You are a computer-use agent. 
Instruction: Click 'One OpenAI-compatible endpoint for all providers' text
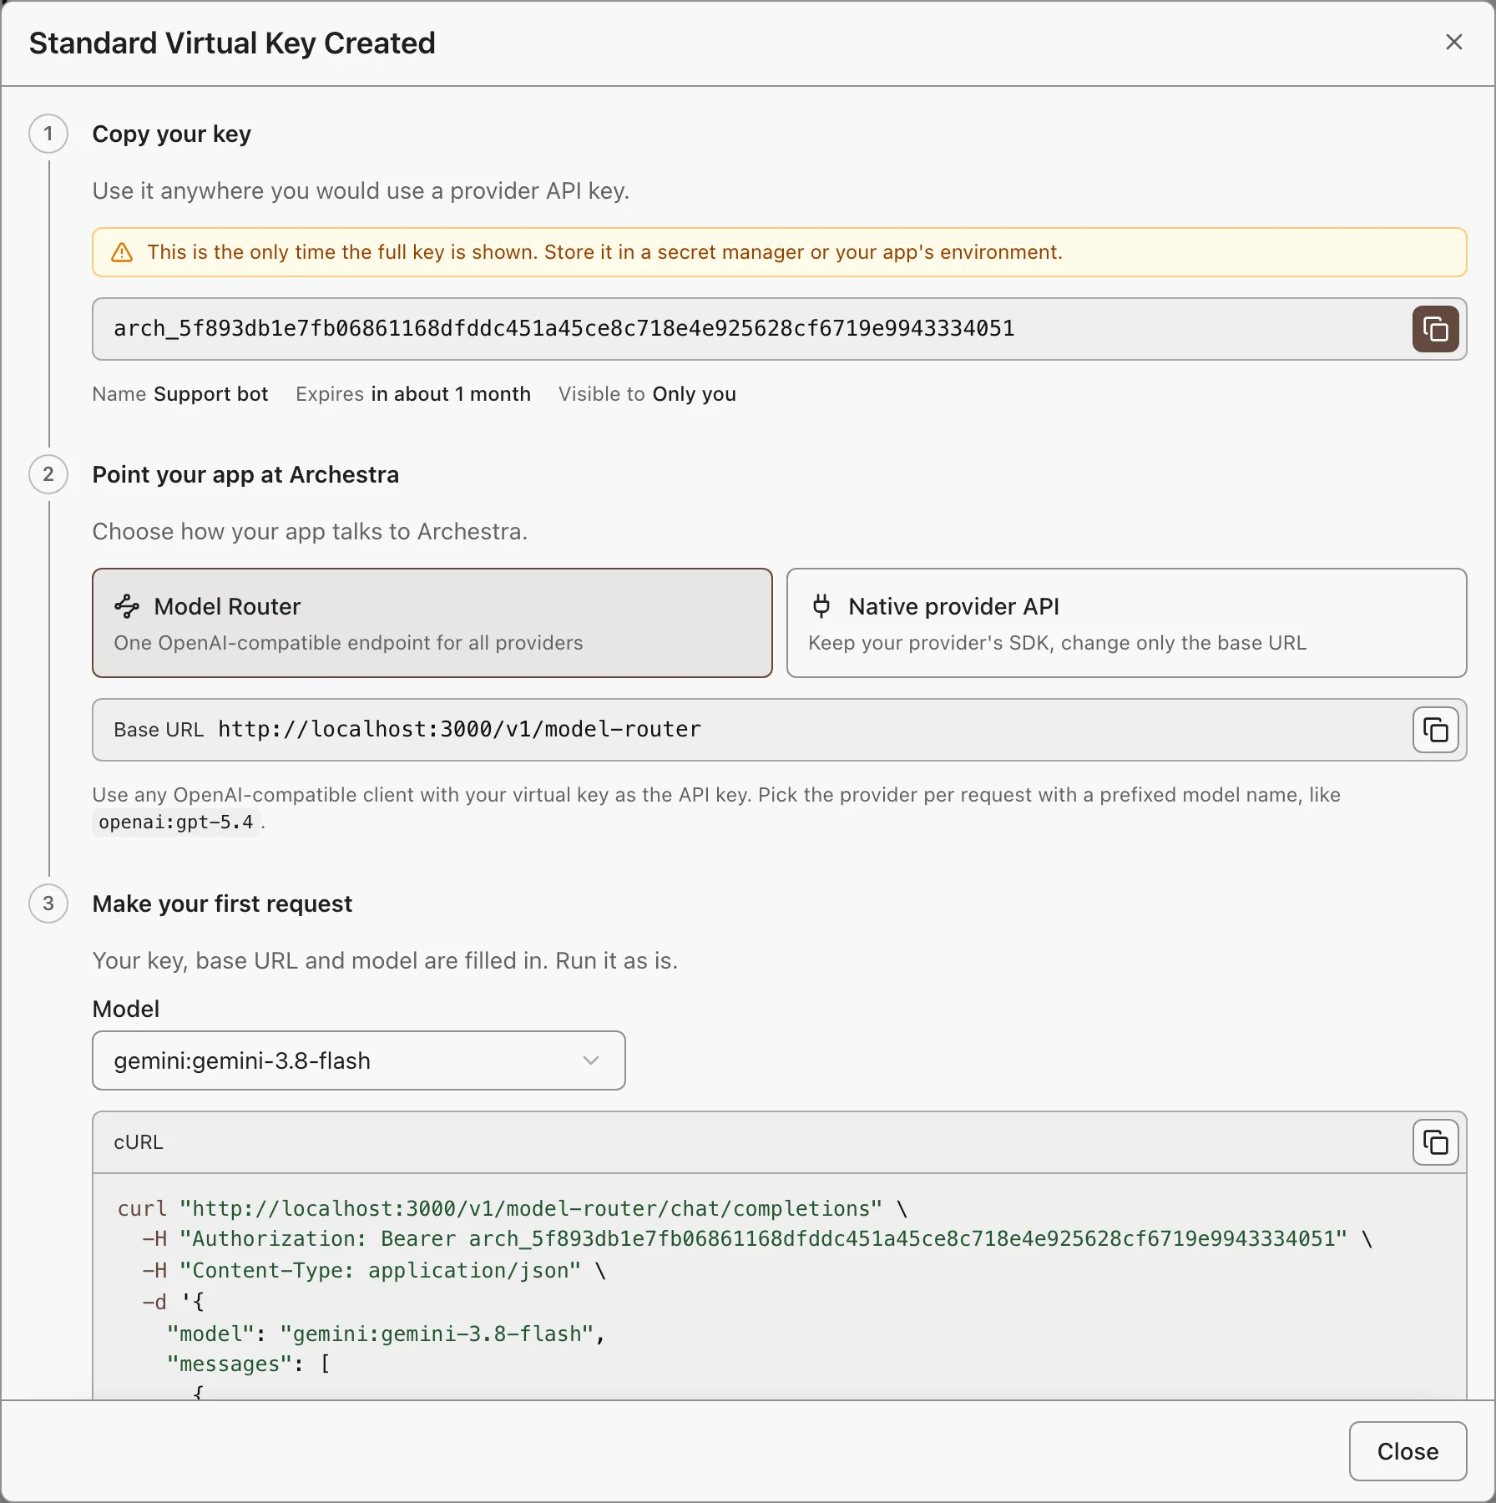click(348, 643)
